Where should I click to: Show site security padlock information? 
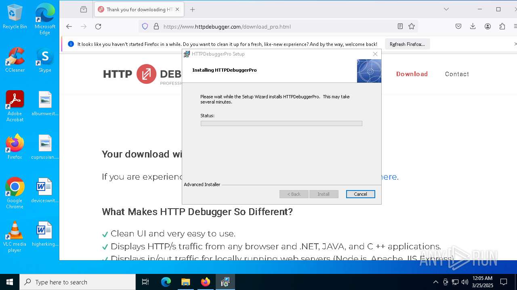coord(156,27)
